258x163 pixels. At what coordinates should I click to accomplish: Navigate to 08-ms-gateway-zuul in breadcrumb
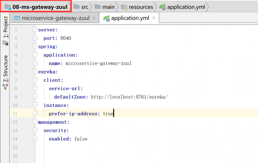coord(40,7)
